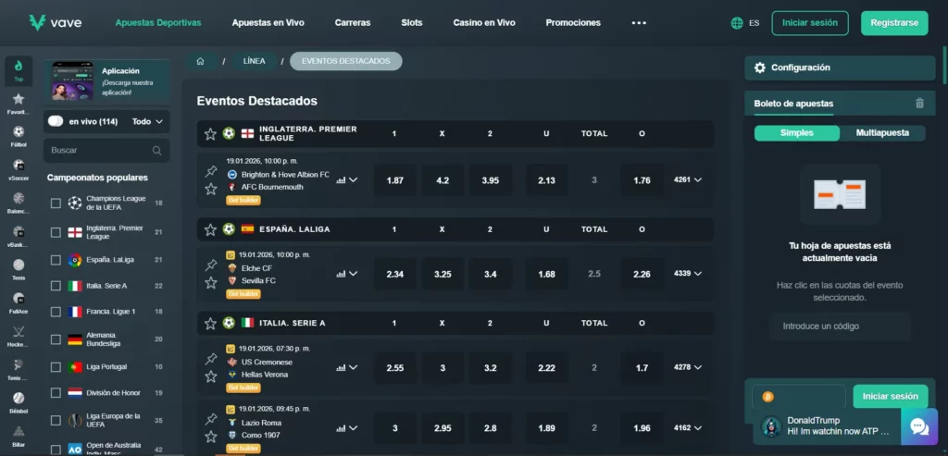948x456 pixels.
Task: Select the vSoccer sidebar icon
Action: coord(19,169)
